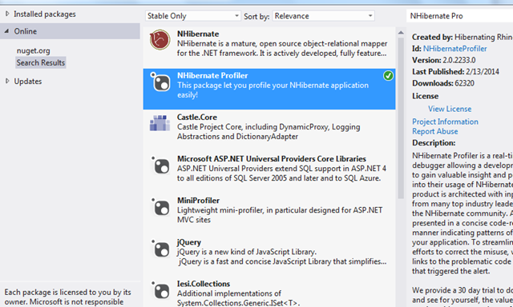The width and height of the screenshot is (513, 307).
Task: Select the MiniProfiler package title
Action: [198, 201]
